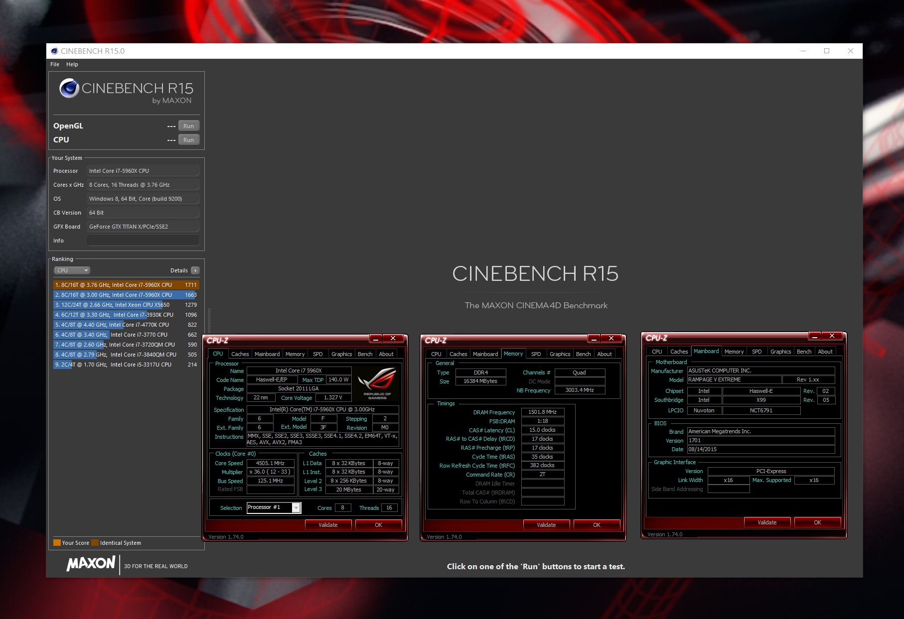This screenshot has width=904, height=619.
Task: Open Memory tab in right CPU-Z window
Action: coord(734,352)
